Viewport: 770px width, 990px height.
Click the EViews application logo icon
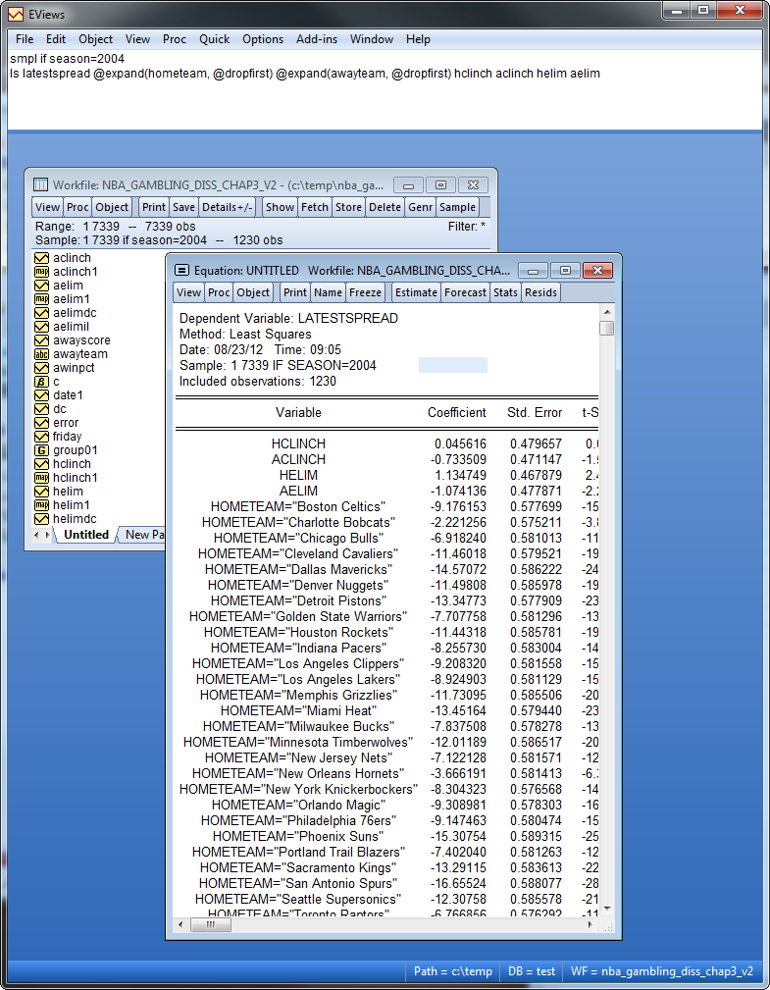coord(17,14)
